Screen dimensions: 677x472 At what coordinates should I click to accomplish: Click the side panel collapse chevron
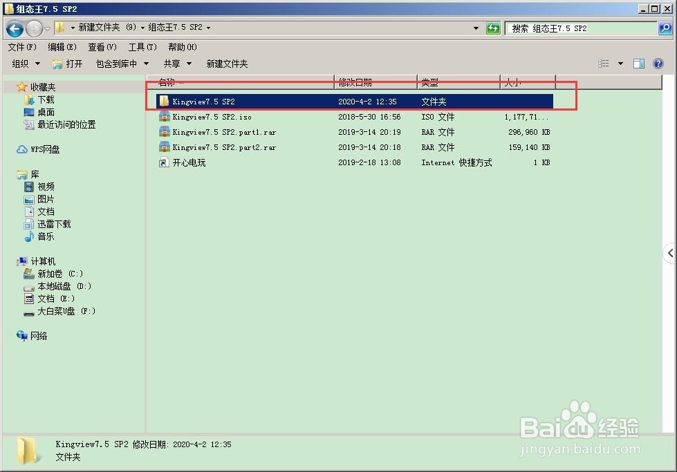tap(670, 253)
